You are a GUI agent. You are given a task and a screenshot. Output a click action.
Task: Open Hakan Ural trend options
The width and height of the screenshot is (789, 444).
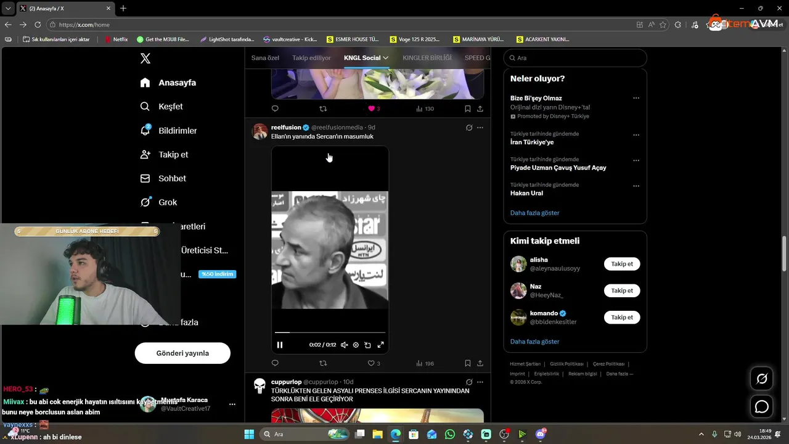(x=636, y=186)
